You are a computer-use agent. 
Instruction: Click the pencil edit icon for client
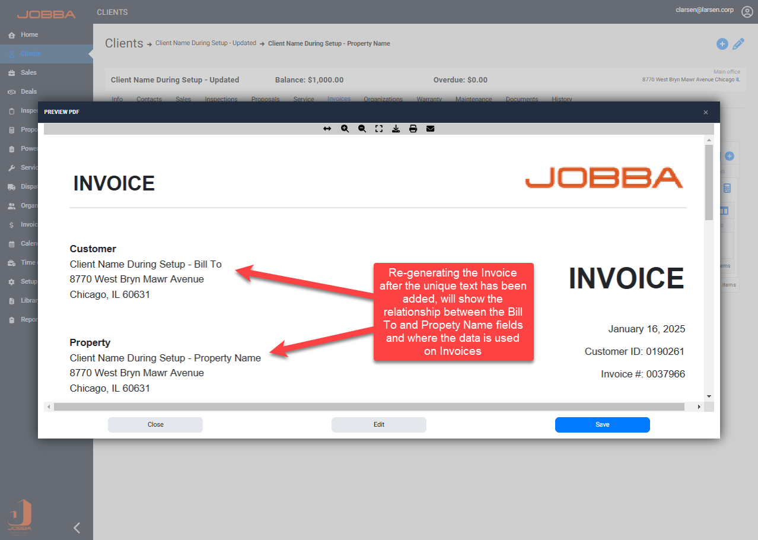(x=738, y=44)
